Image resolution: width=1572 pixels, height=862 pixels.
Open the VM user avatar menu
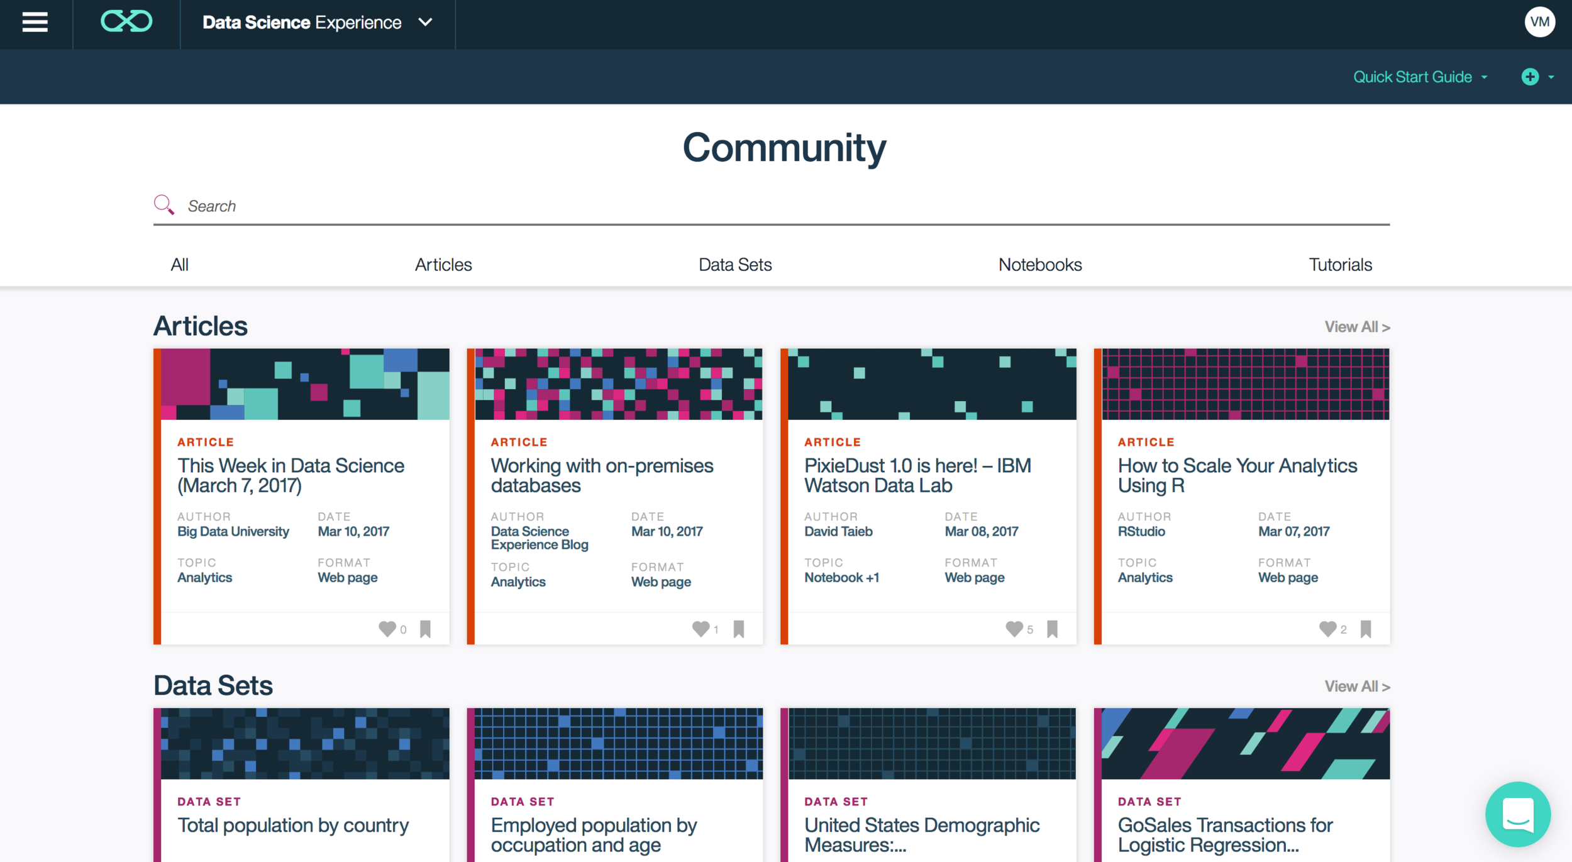[1539, 23]
